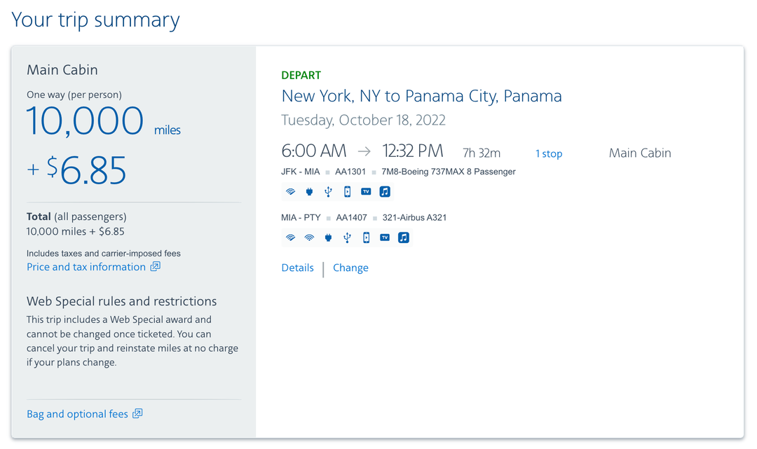
Task: Select the music amenity icon on AA1301
Action: (385, 191)
